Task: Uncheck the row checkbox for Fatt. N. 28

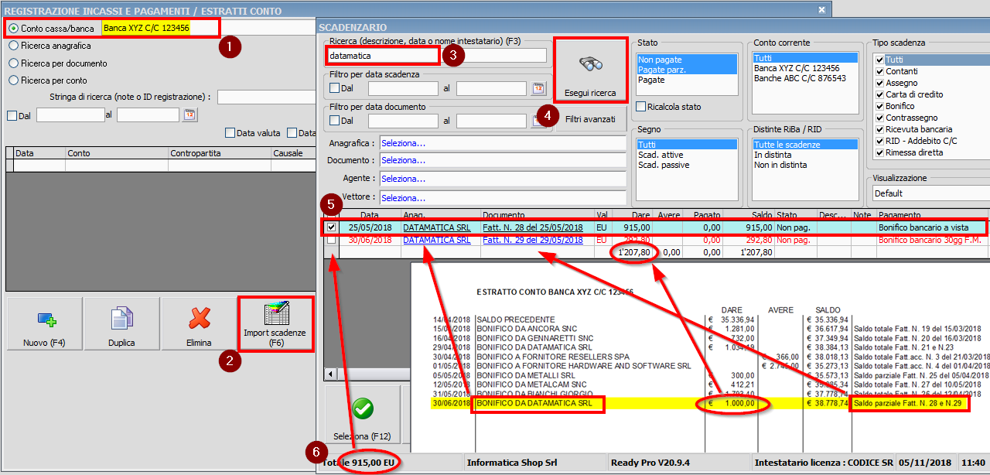Action: tap(332, 228)
